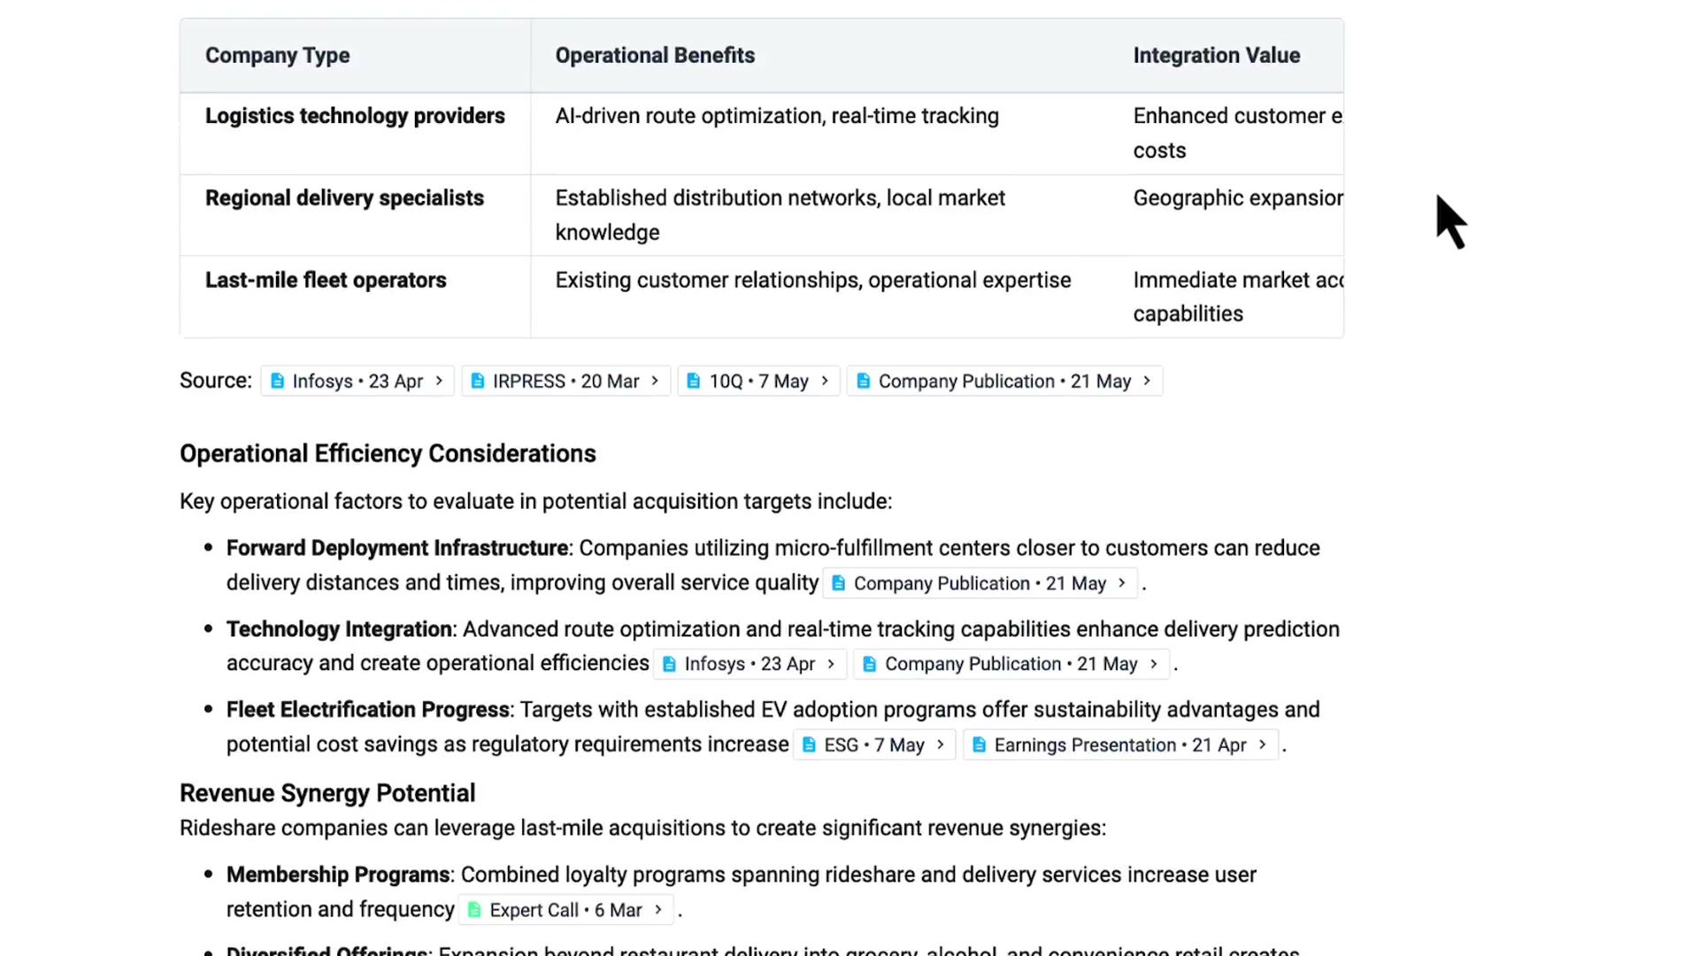Expand the 10Q 7 May source chevron
The width and height of the screenshot is (1699, 956).
(825, 382)
